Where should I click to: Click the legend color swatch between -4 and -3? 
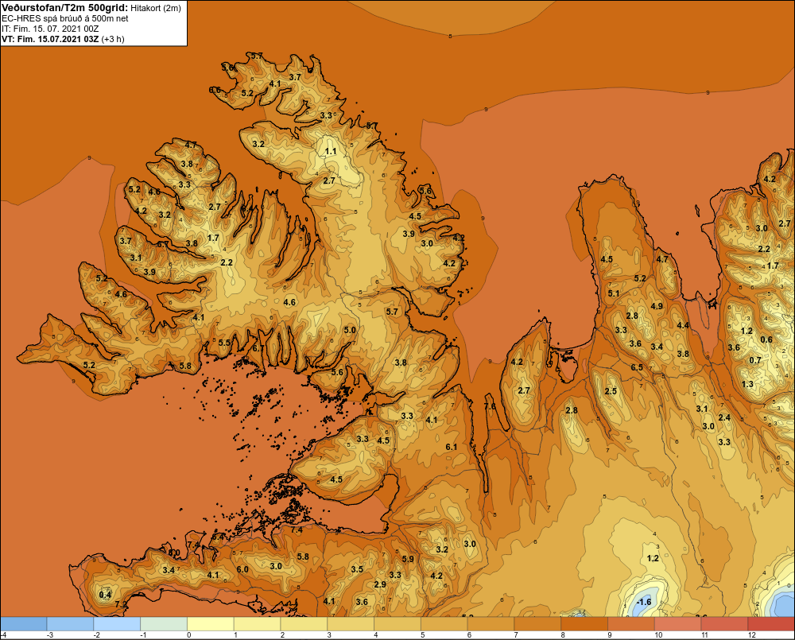[x=23, y=624]
